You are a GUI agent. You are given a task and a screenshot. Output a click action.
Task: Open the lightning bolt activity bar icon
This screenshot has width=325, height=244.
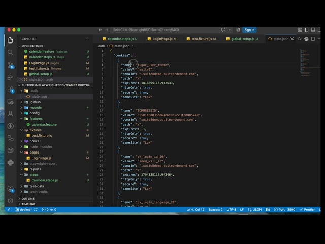pos(10,126)
